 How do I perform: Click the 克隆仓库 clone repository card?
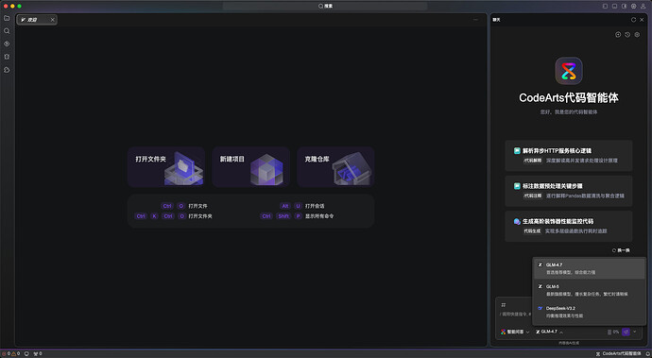click(335, 166)
